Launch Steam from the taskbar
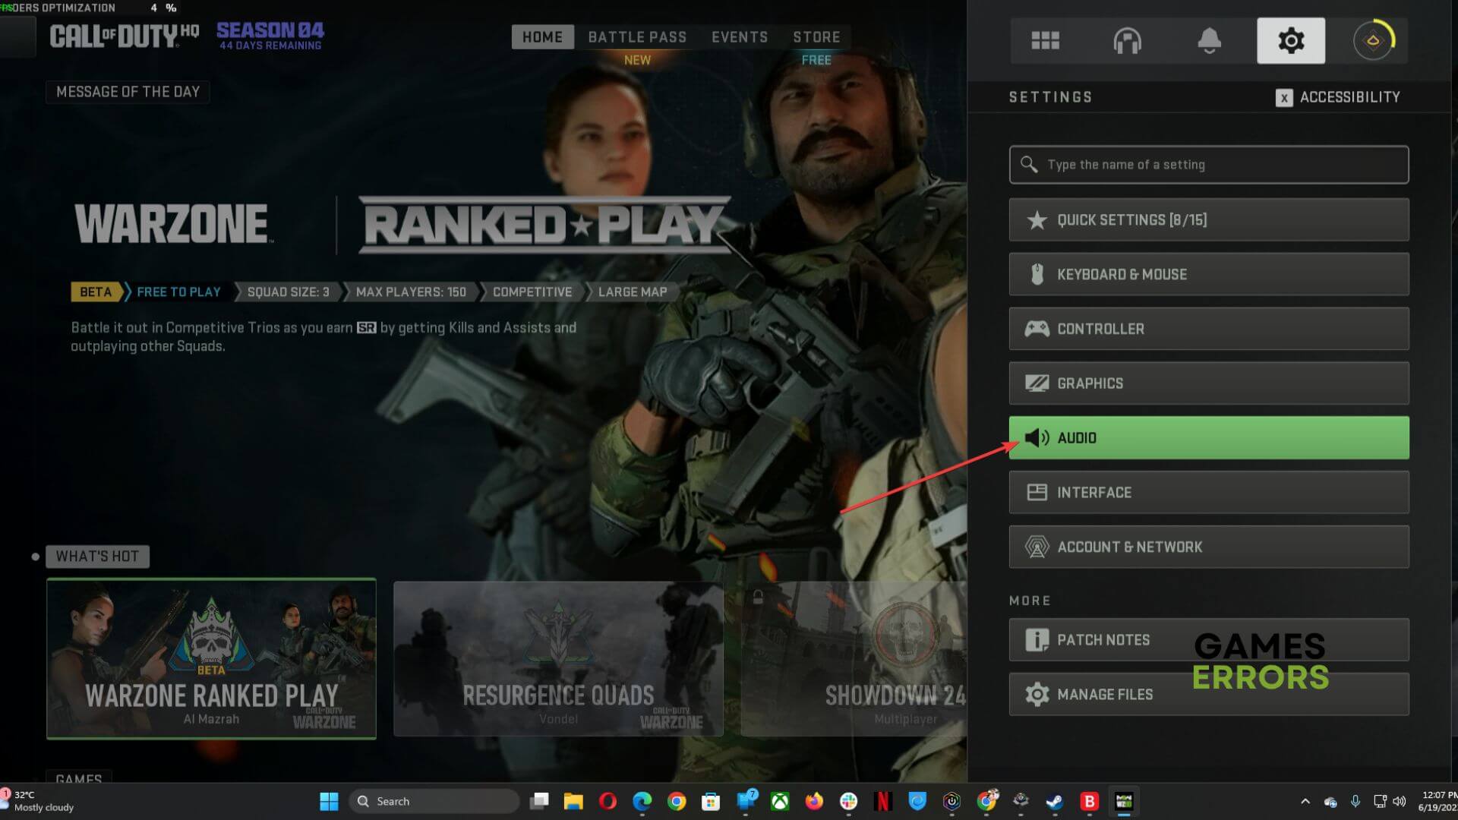This screenshot has width=1458, height=820. pos(1054,801)
